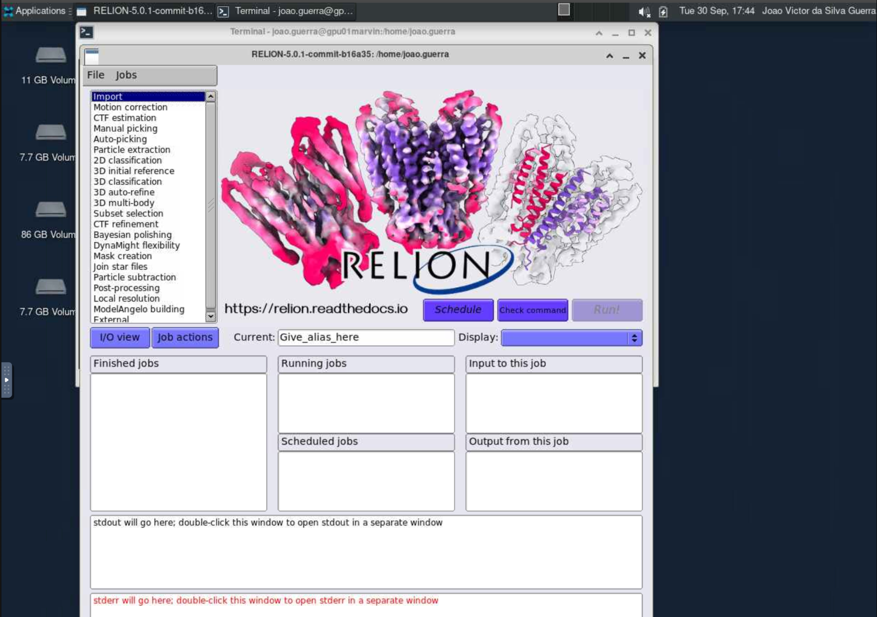
Task: Click the Schedule button
Action: coord(457,310)
